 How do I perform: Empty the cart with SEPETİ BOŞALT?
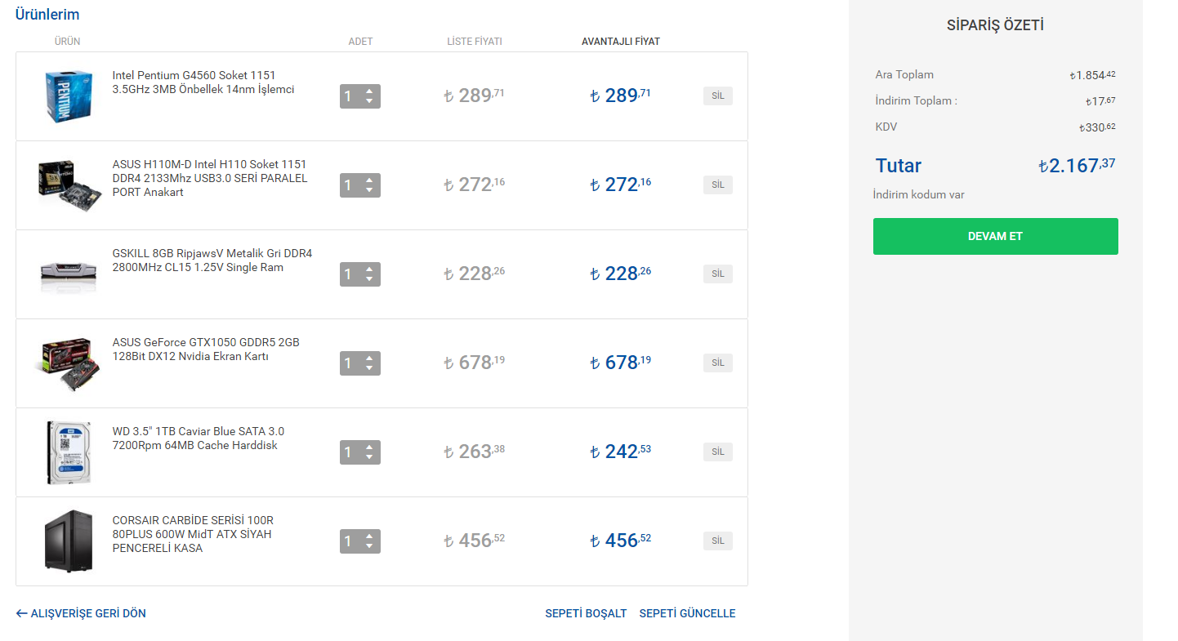click(x=586, y=613)
